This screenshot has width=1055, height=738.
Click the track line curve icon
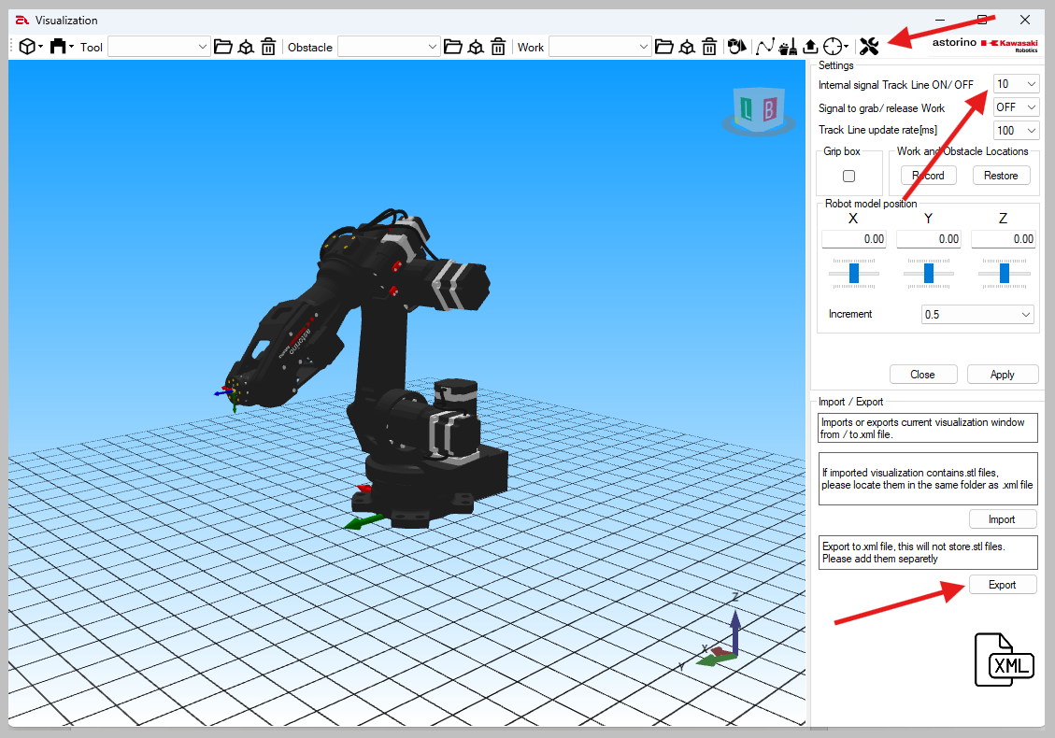765,47
